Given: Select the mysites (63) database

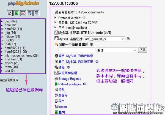Looking at the screenshot, I should [13, 59].
